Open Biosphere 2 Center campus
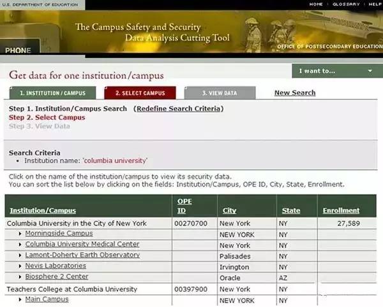The image size is (383, 307). click(57, 276)
